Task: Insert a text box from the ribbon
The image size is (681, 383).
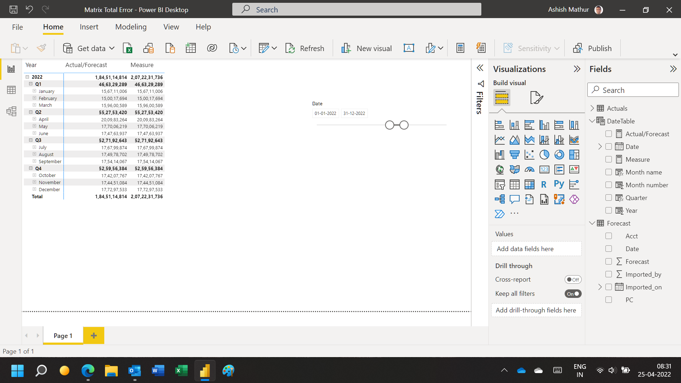Action: (409, 48)
